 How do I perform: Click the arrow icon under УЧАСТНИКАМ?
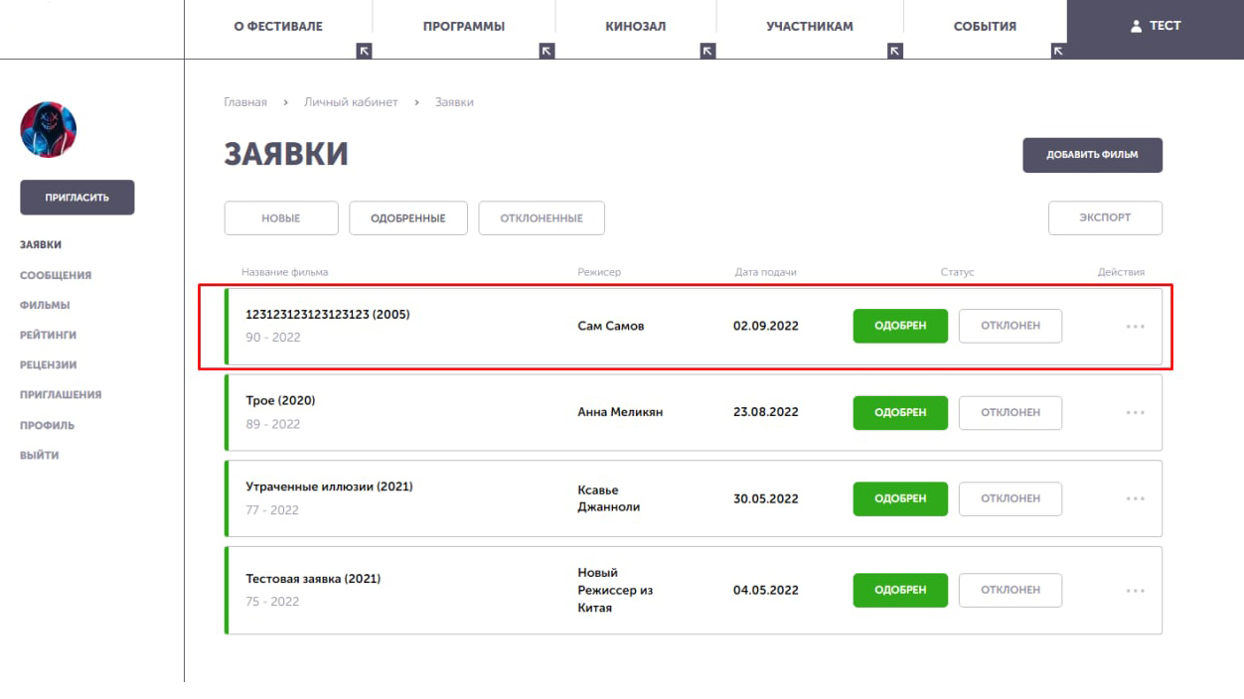click(x=895, y=51)
